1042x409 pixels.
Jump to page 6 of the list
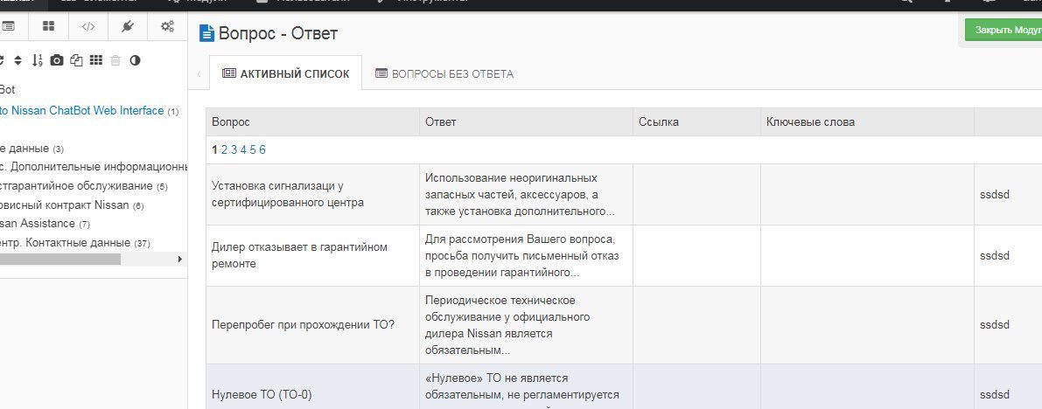[x=262, y=149]
